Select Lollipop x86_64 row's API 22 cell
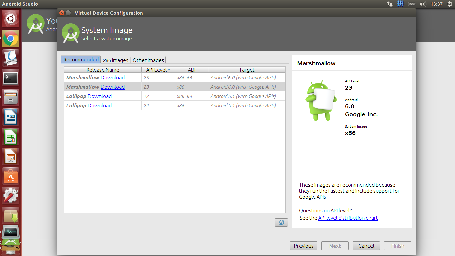 (x=158, y=96)
